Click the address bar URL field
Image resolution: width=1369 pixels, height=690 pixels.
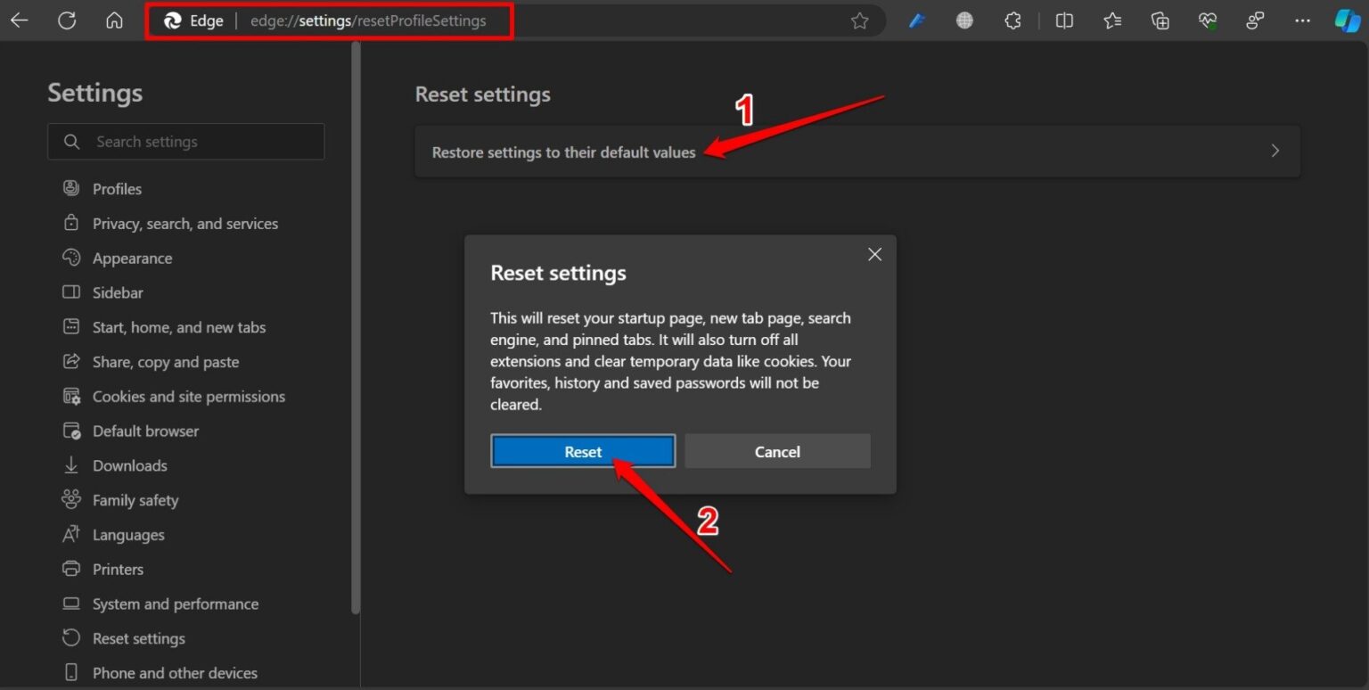point(374,21)
